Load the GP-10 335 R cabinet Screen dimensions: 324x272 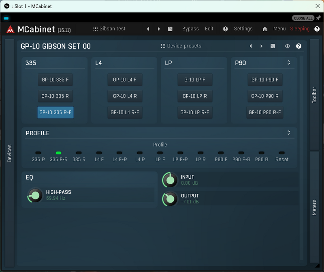coord(55,96)
